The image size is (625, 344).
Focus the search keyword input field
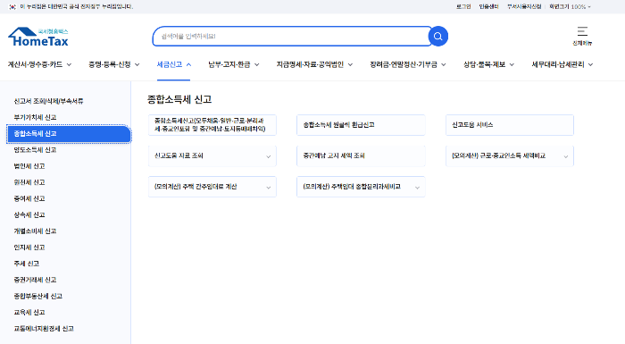tap(292, 37)
